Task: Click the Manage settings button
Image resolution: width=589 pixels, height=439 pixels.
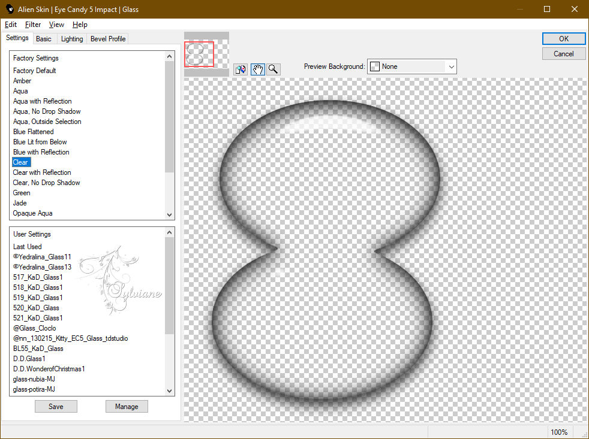Action: pos(127,406)
